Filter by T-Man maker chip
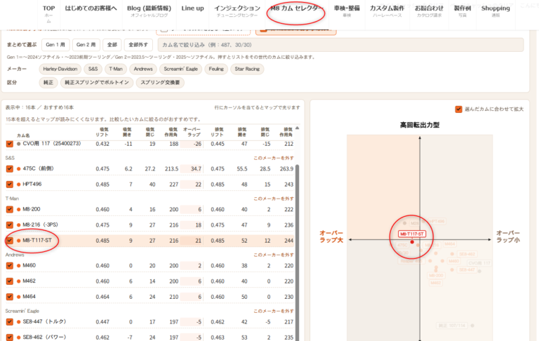 click(116, 69)
